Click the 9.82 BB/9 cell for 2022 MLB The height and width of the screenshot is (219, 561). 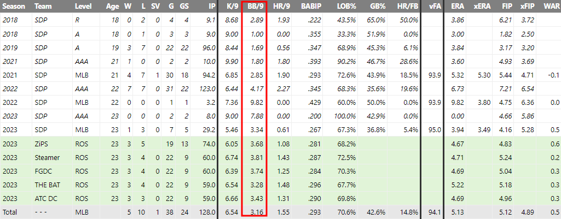click(x=258, y=103)
